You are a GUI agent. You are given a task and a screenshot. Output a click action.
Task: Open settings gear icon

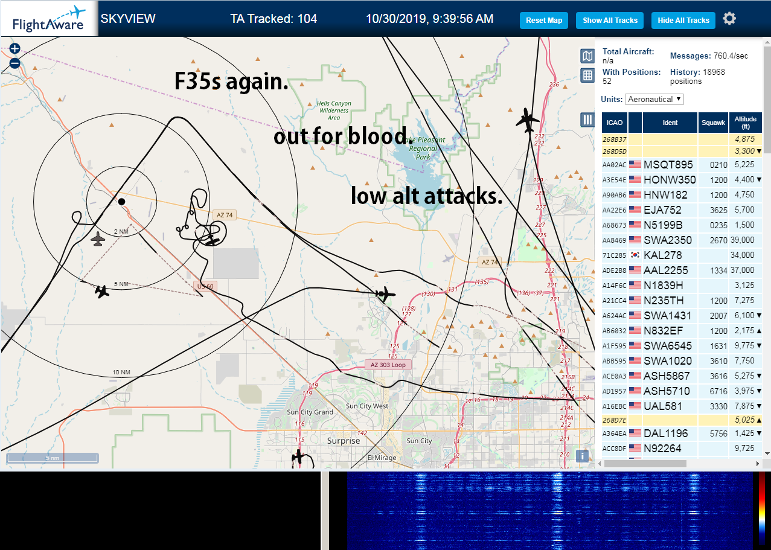(x=729, y=19)
